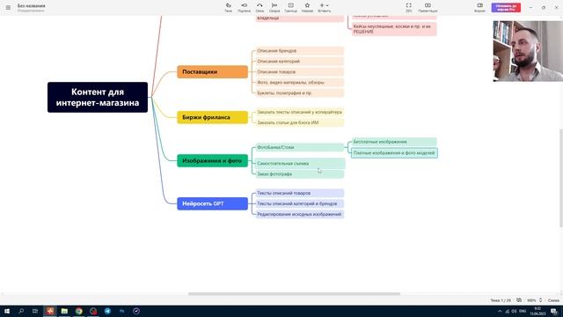This screenshot has height=317, width=563.
Task: Open the checkmark app in taskbar
Action: pos(136,311)
